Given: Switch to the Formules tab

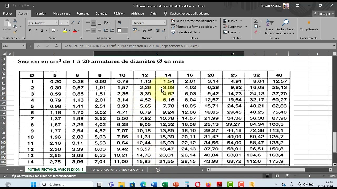Looking at the screenshot, I should (x=83, y=14).
